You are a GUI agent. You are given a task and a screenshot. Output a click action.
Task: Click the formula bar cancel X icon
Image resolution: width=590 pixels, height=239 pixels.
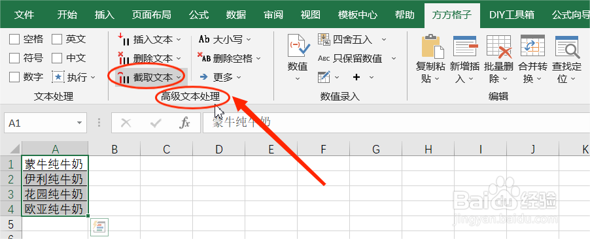tap(126, 123)
